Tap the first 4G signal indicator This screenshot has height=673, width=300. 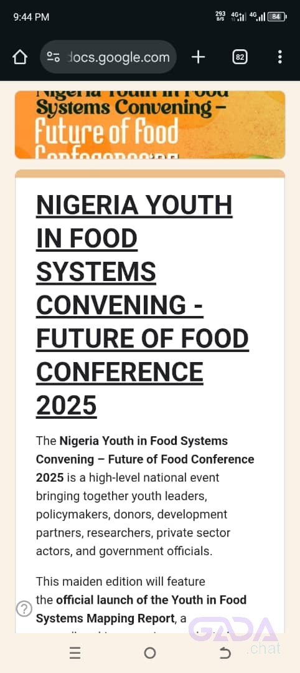(238, 17)
